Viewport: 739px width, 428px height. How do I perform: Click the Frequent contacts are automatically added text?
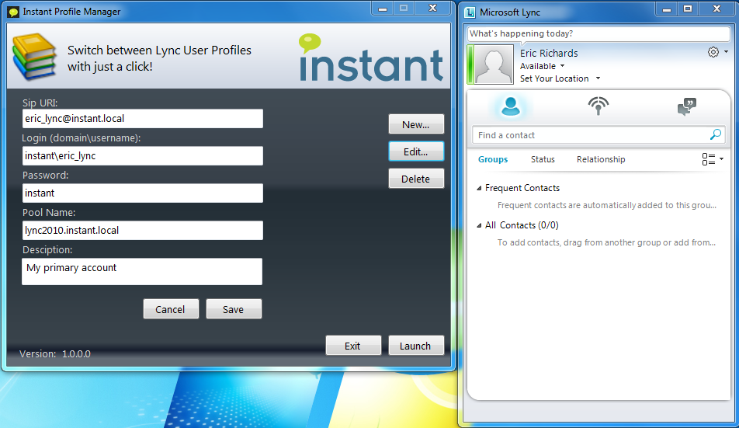(x=607, y=205)
